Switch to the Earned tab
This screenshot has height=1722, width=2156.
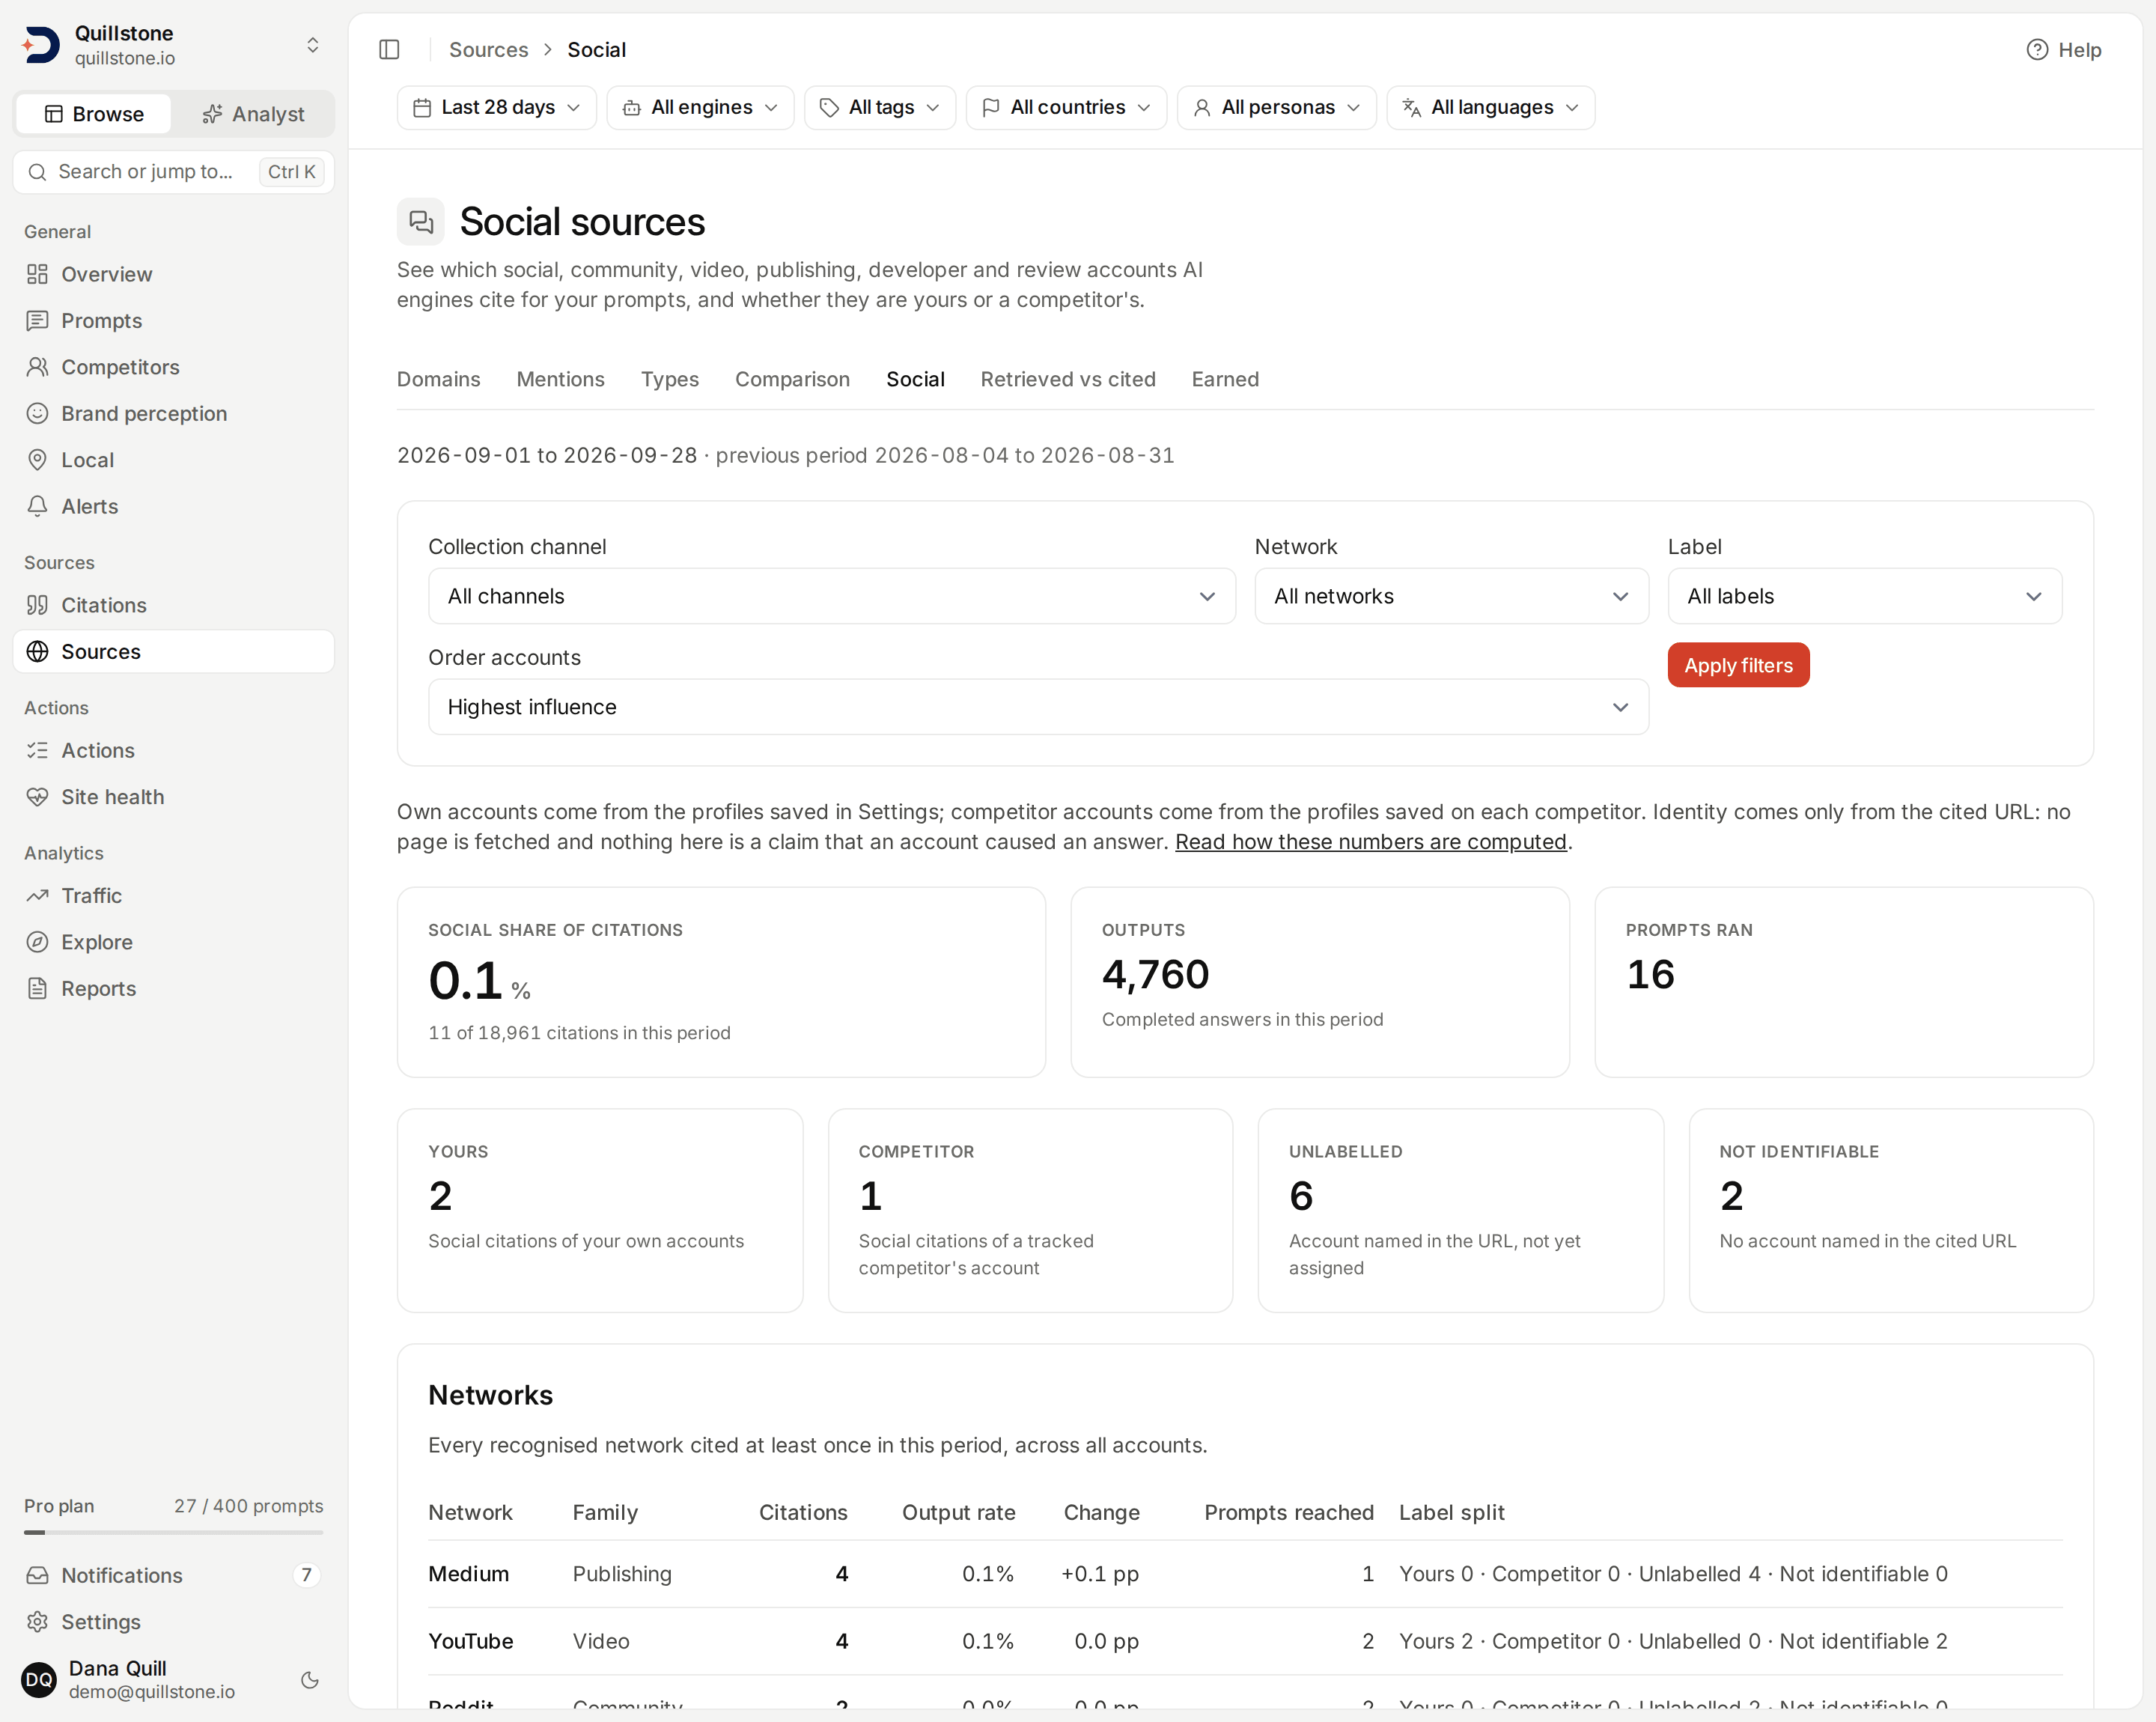coord(1225,380)
